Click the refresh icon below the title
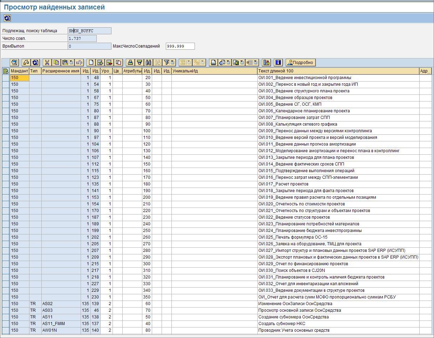The height and width of the screenshot is (338, 434). pyautogui.click(x=7, y=18)
